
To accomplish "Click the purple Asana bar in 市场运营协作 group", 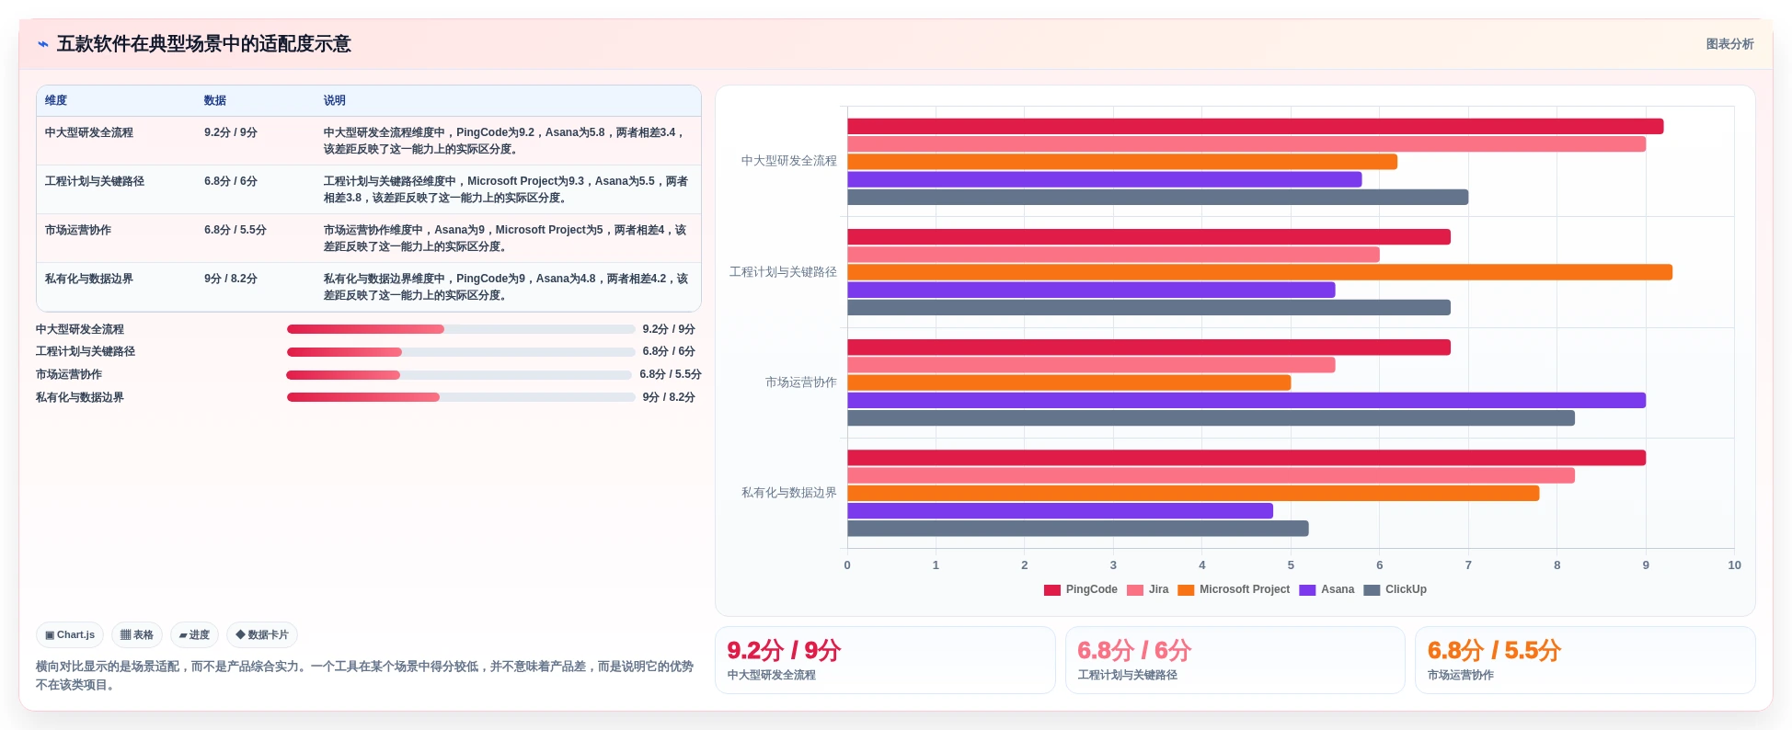I will pos(1246,400).
